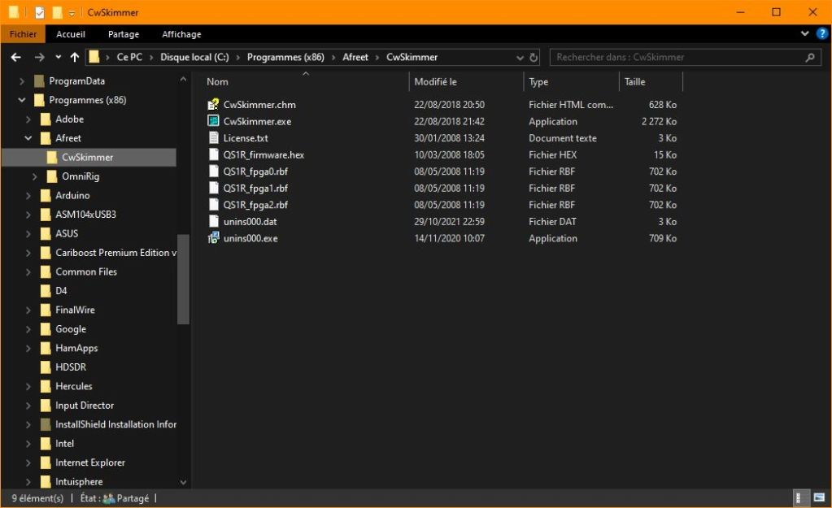The width and height of the screenshot is (832, 508).
Task: Sort files by Modifié le column
Action: click(x=436, y=82)
